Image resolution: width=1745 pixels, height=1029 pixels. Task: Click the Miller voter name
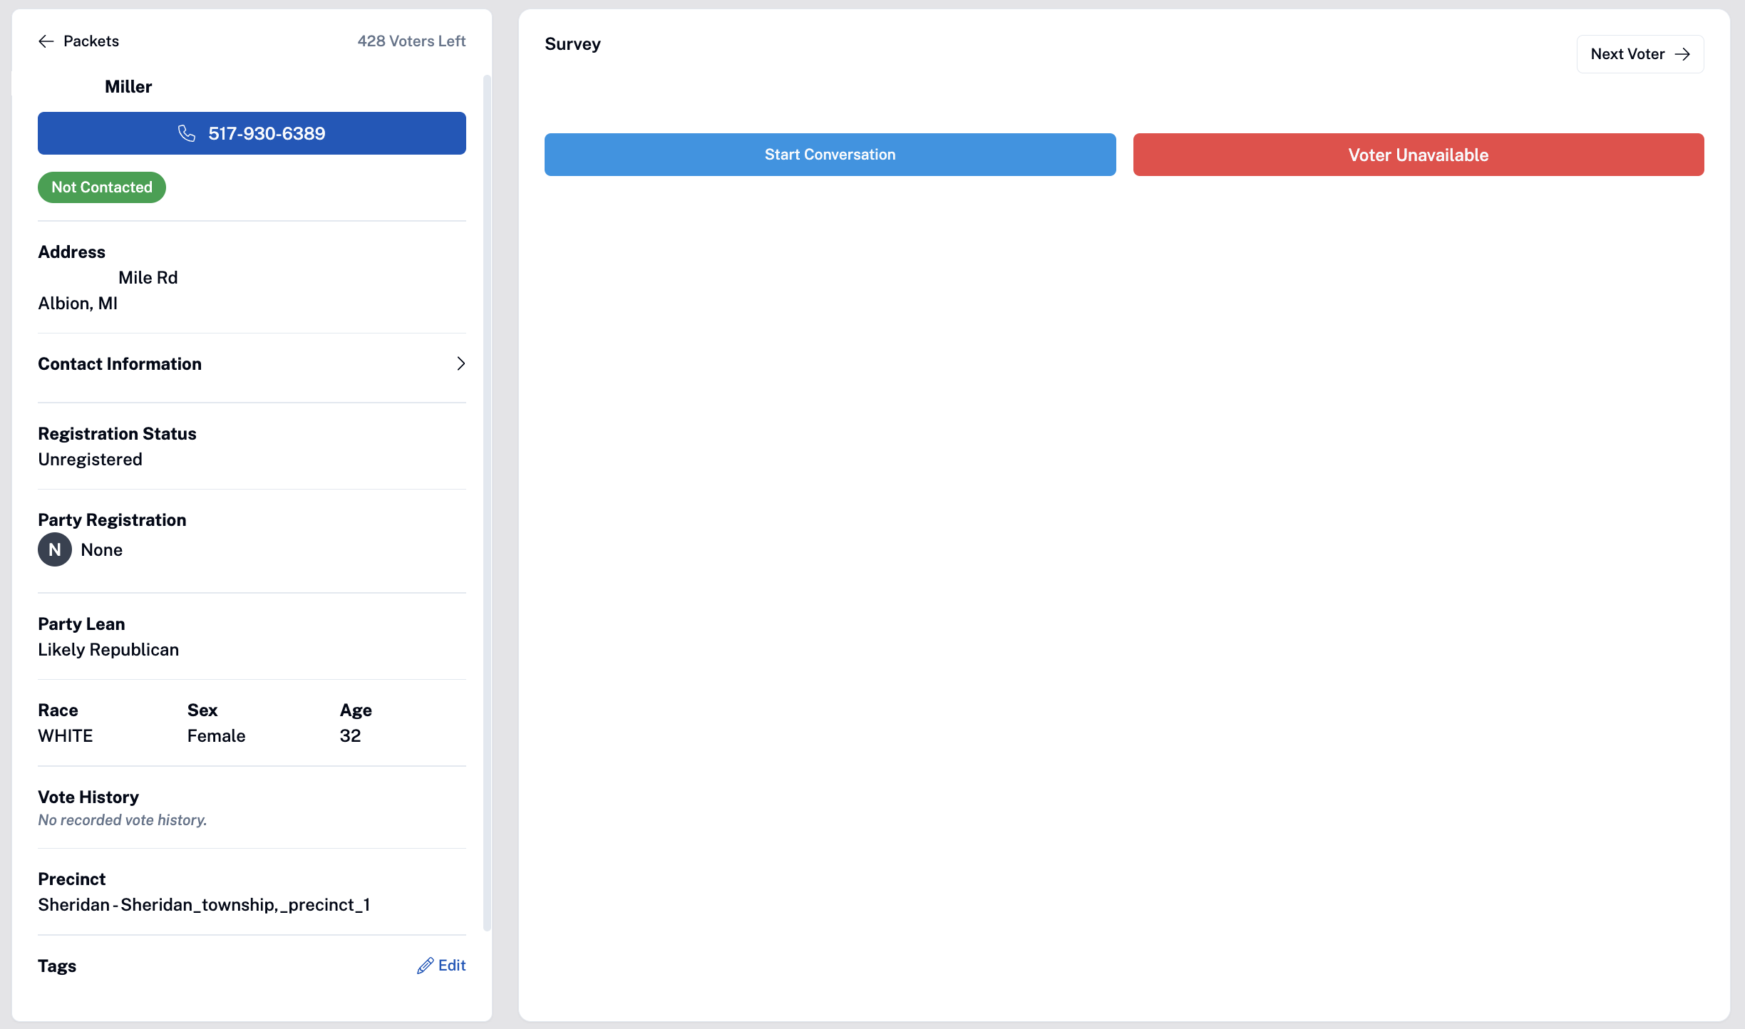pos(128,87)
